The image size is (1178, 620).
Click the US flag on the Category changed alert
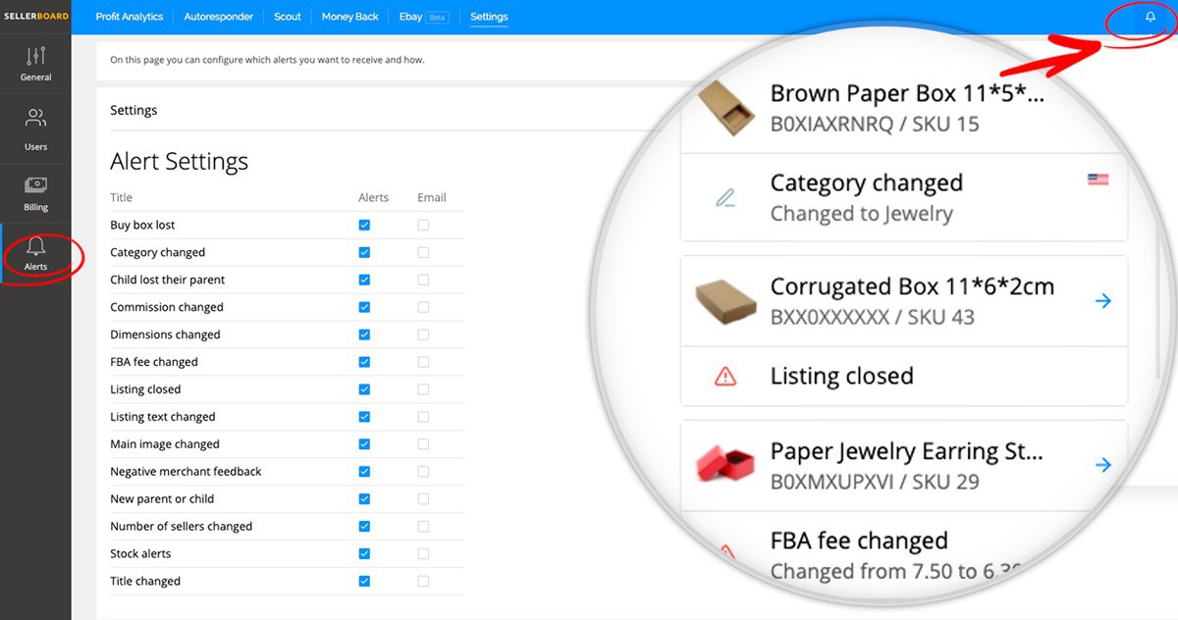pyautogui.click(x=1097, y=180)
